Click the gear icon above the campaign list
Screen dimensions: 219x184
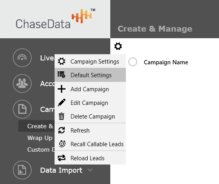[x=118, y=46]
